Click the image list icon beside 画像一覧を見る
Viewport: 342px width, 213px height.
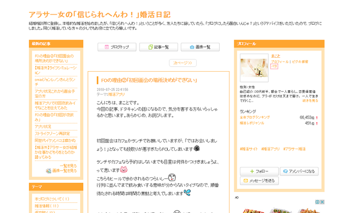[49, 171]
